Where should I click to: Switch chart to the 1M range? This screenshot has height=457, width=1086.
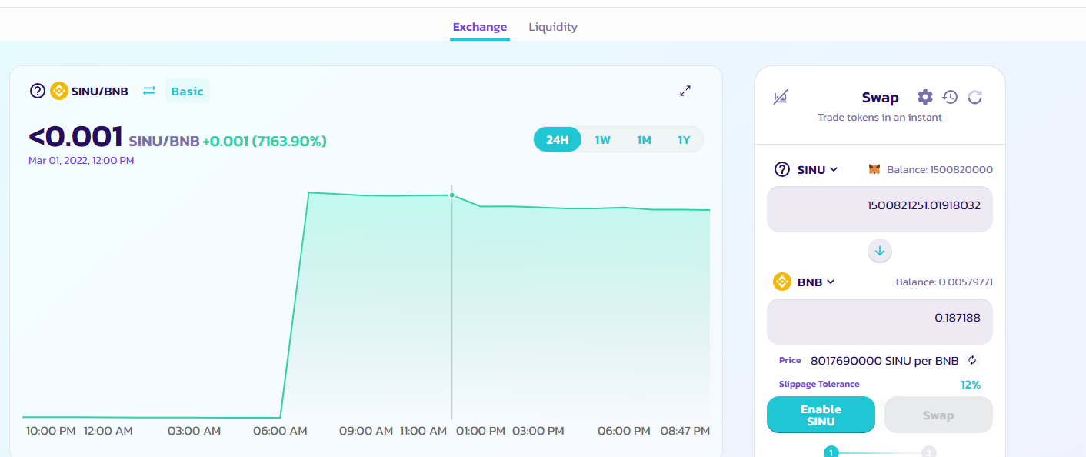coord(644,139)
